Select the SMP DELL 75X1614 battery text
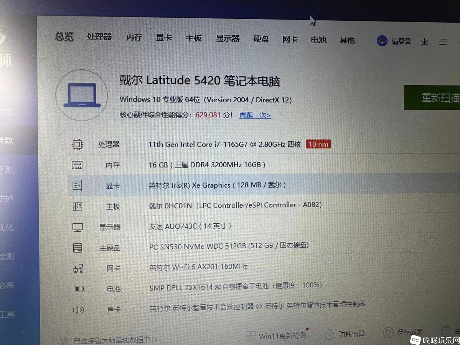 coord(236,286)
